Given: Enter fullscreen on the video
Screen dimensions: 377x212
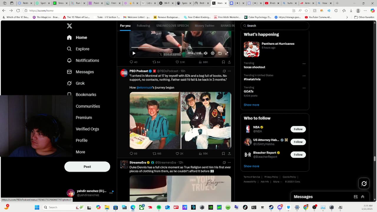Looking at the screenshot, I should tap(227, 53).
